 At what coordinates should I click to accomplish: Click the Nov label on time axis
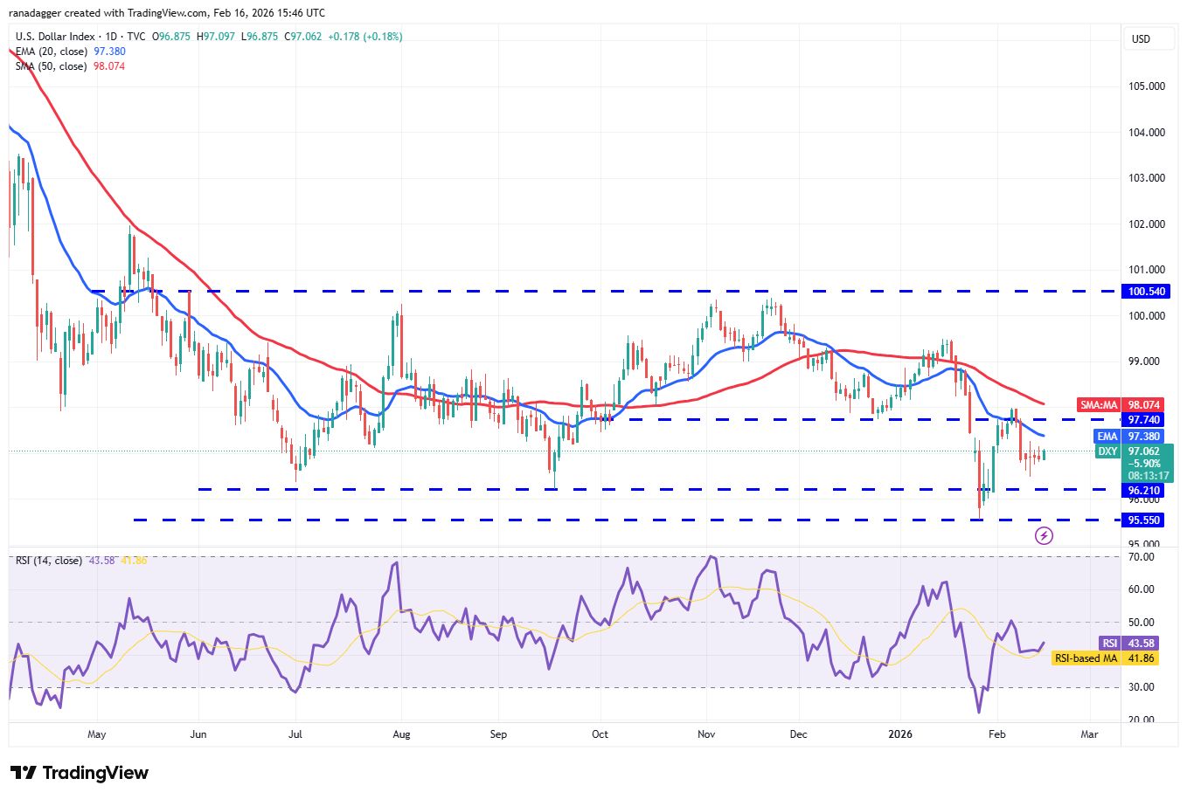706,734
